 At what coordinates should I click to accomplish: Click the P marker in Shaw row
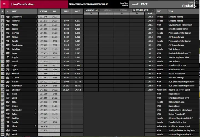tap(35, 126)
